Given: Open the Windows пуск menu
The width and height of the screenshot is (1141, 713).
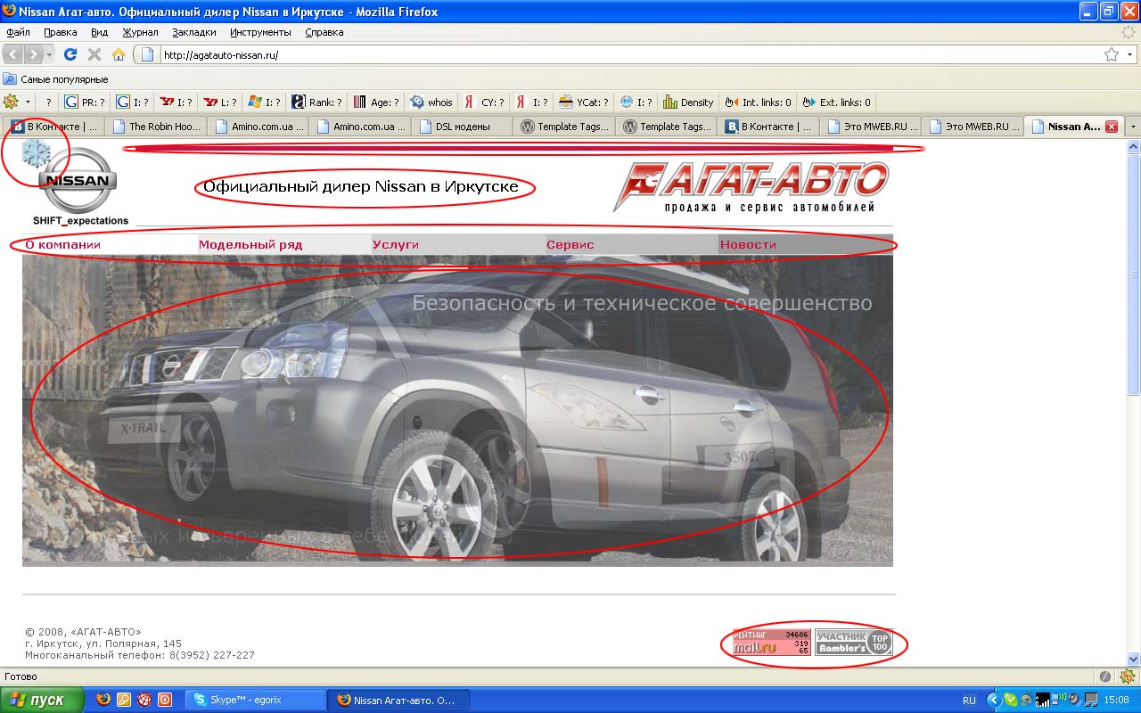Looking at the screenshot, I should point(43,700).
